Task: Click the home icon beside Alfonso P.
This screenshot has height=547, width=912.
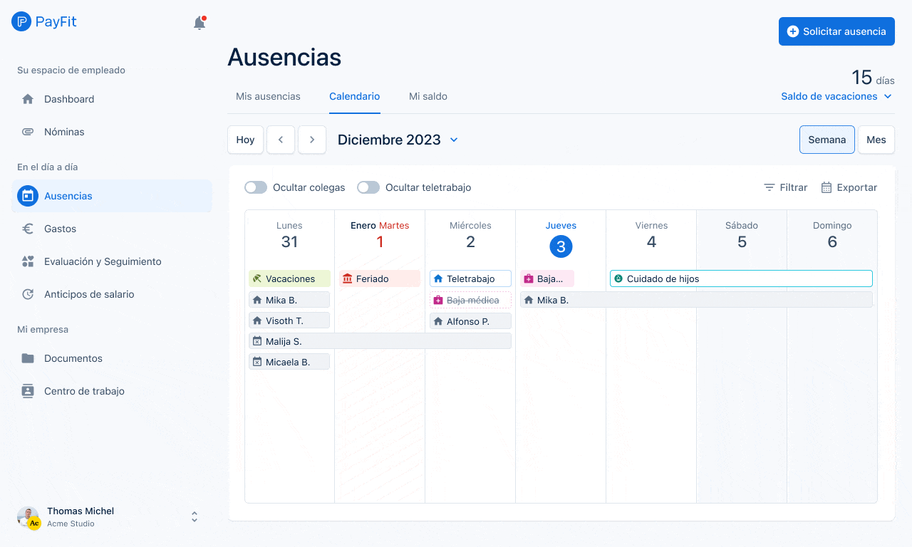Action: point(438,321)
